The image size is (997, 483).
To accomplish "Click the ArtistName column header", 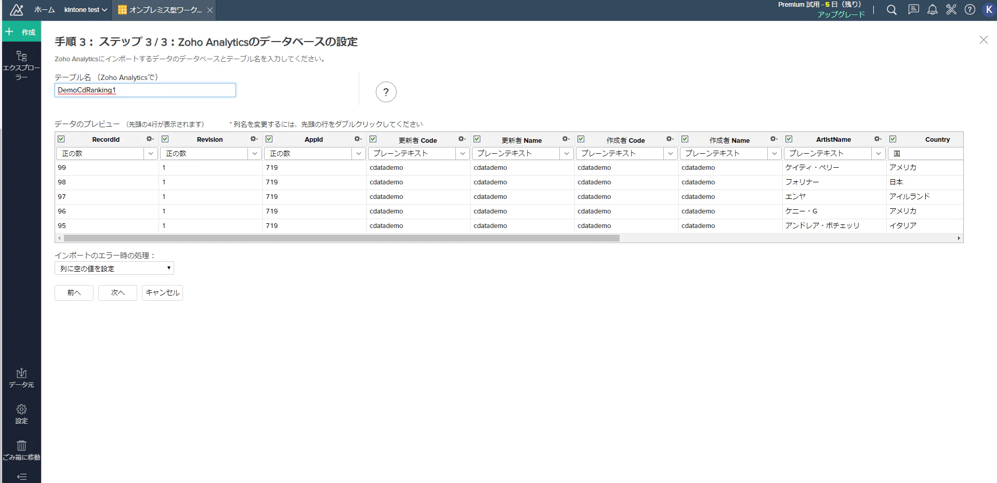I will tap(833, 140).
